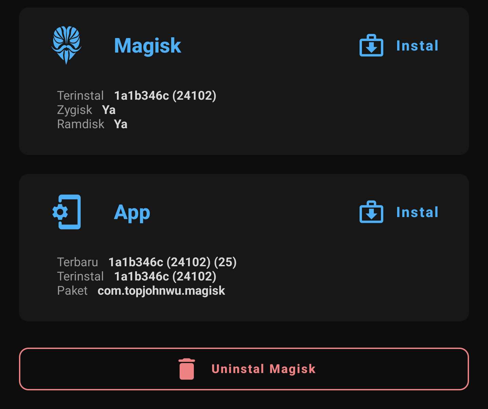Click the install icon in App card
The width and height of the screenshot is (488, 409).
371,212
